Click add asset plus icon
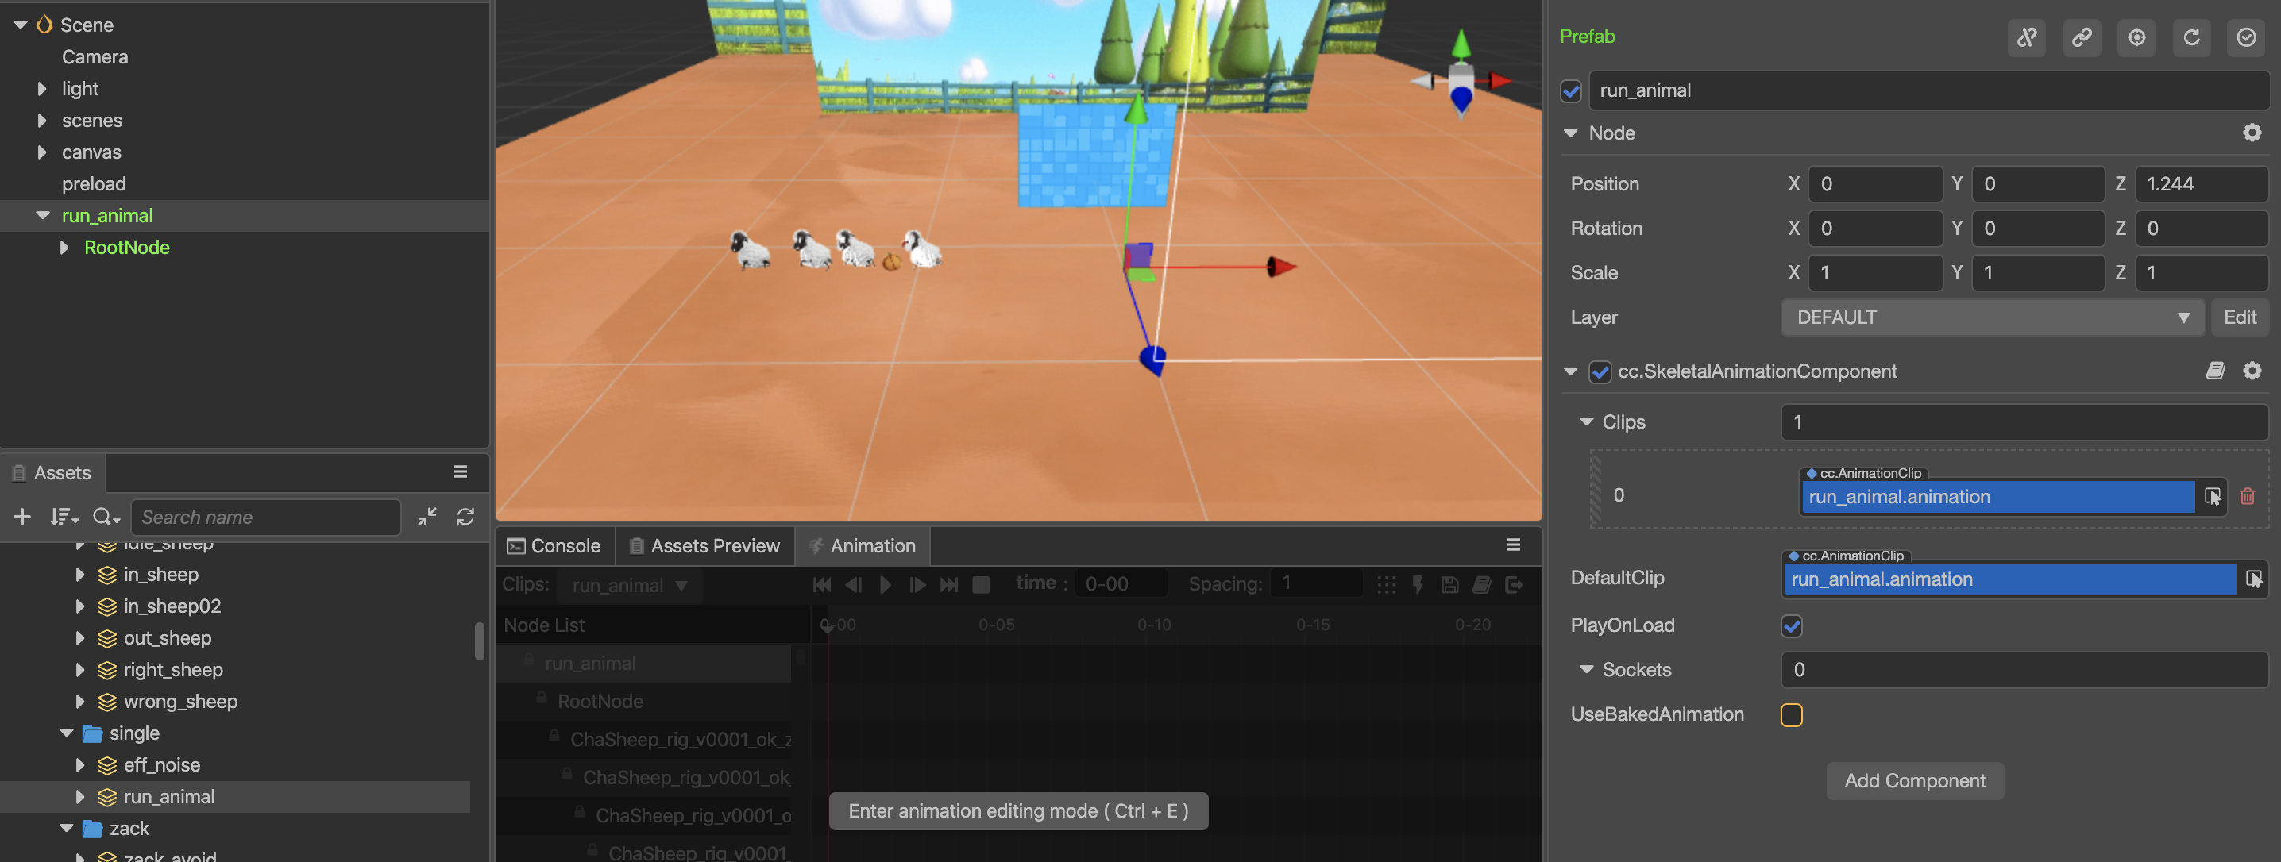Screen dimensions: 2281x862 (23, 517)
